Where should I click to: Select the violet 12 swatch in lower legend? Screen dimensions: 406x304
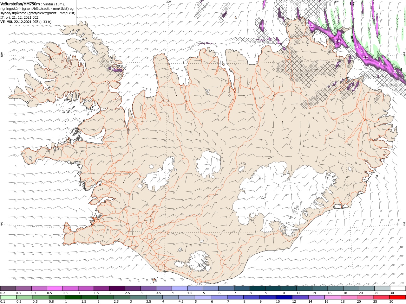point(300,297)
